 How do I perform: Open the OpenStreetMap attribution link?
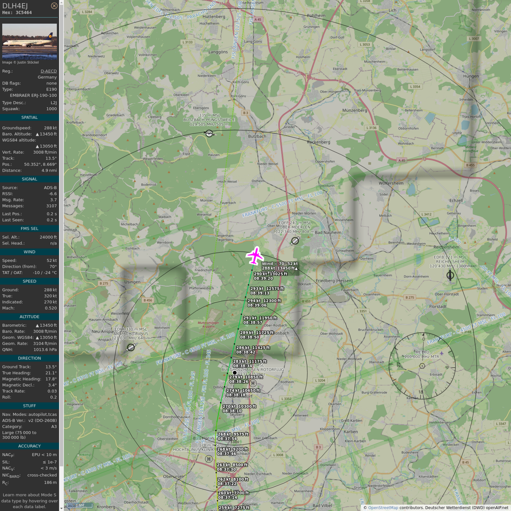click(383, 508)
